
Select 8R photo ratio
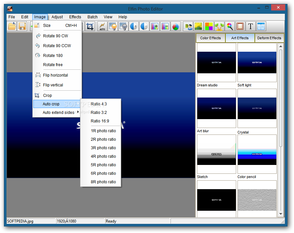pyautogui.click(x=101, y=182)
